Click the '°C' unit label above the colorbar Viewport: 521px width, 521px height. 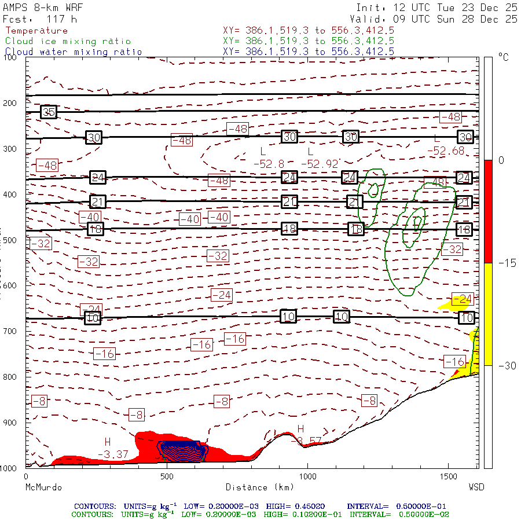coord(504,57)
